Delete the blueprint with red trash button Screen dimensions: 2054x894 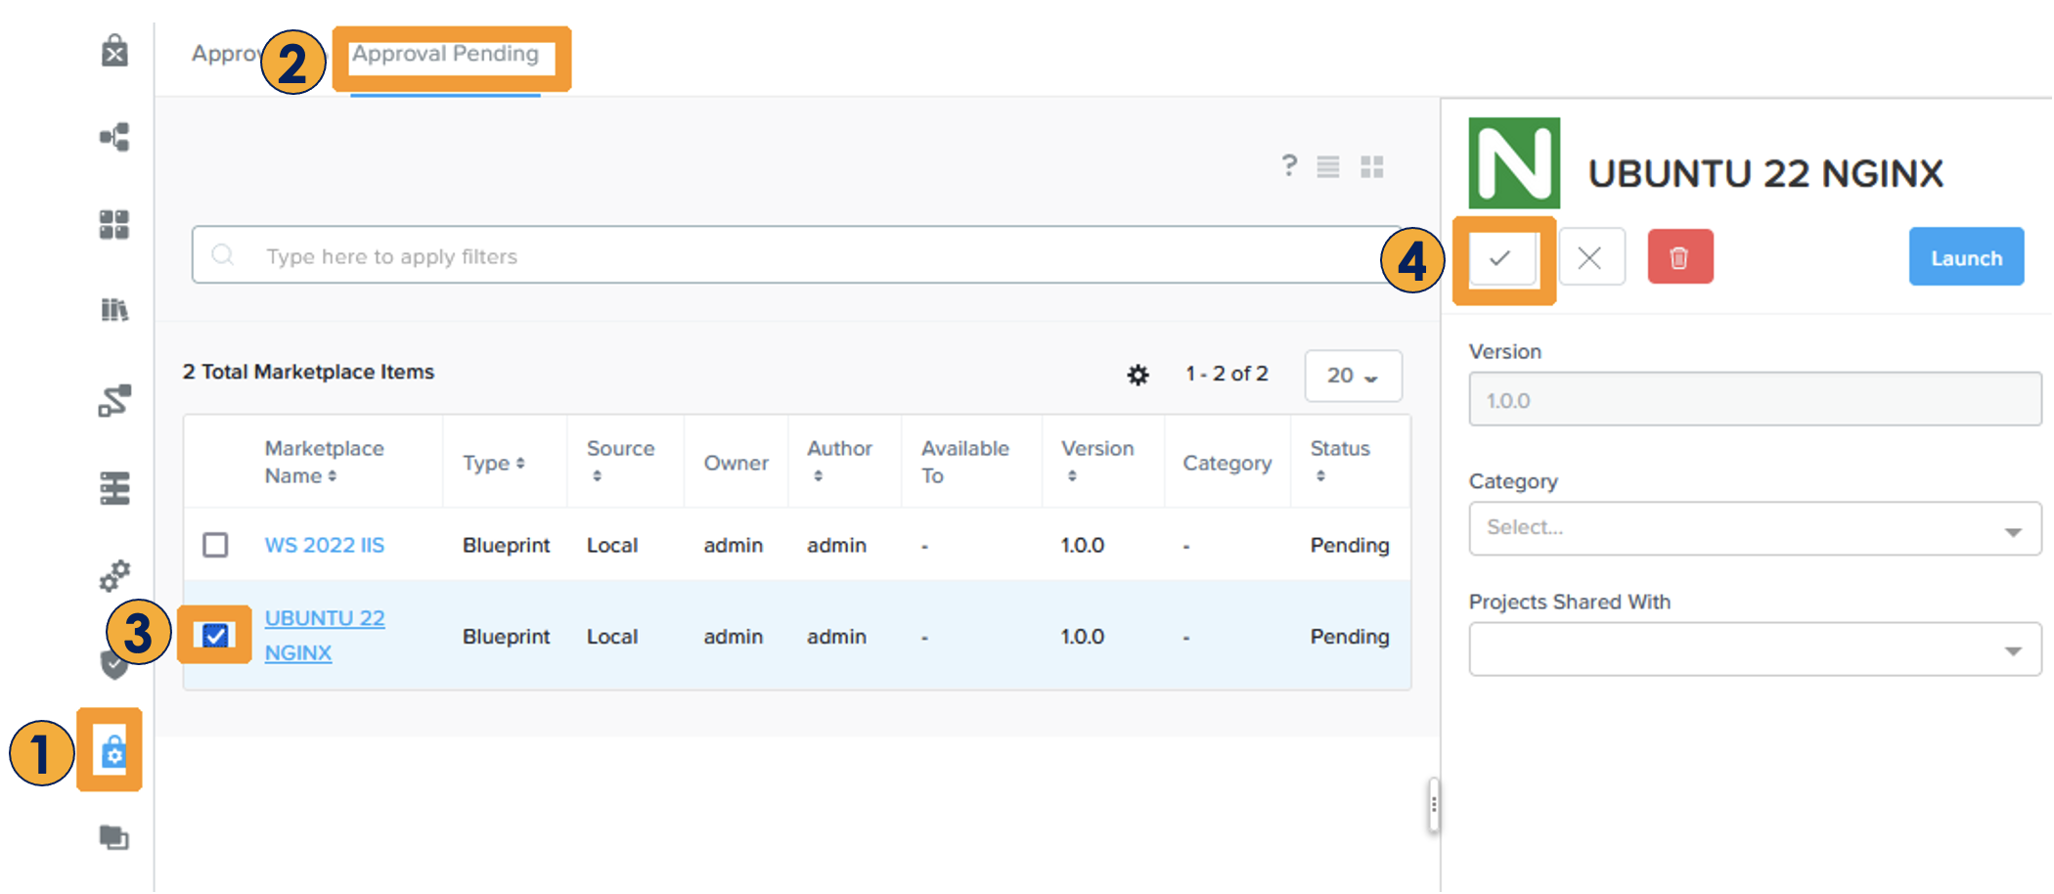[1680, 257]
